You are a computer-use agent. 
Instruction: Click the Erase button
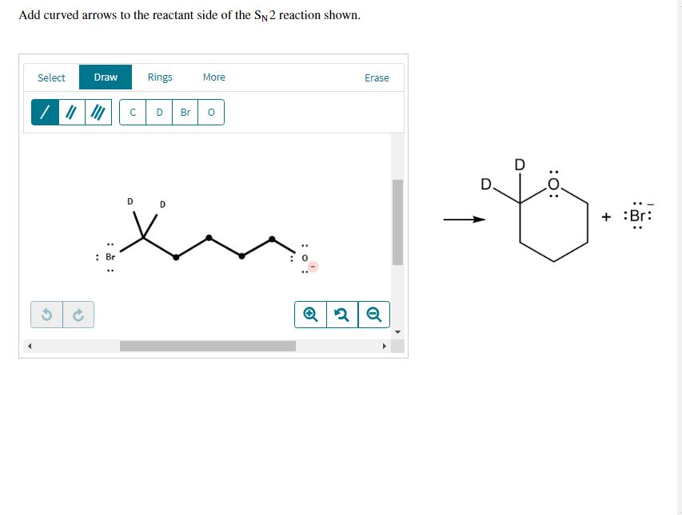click(377, 77)
